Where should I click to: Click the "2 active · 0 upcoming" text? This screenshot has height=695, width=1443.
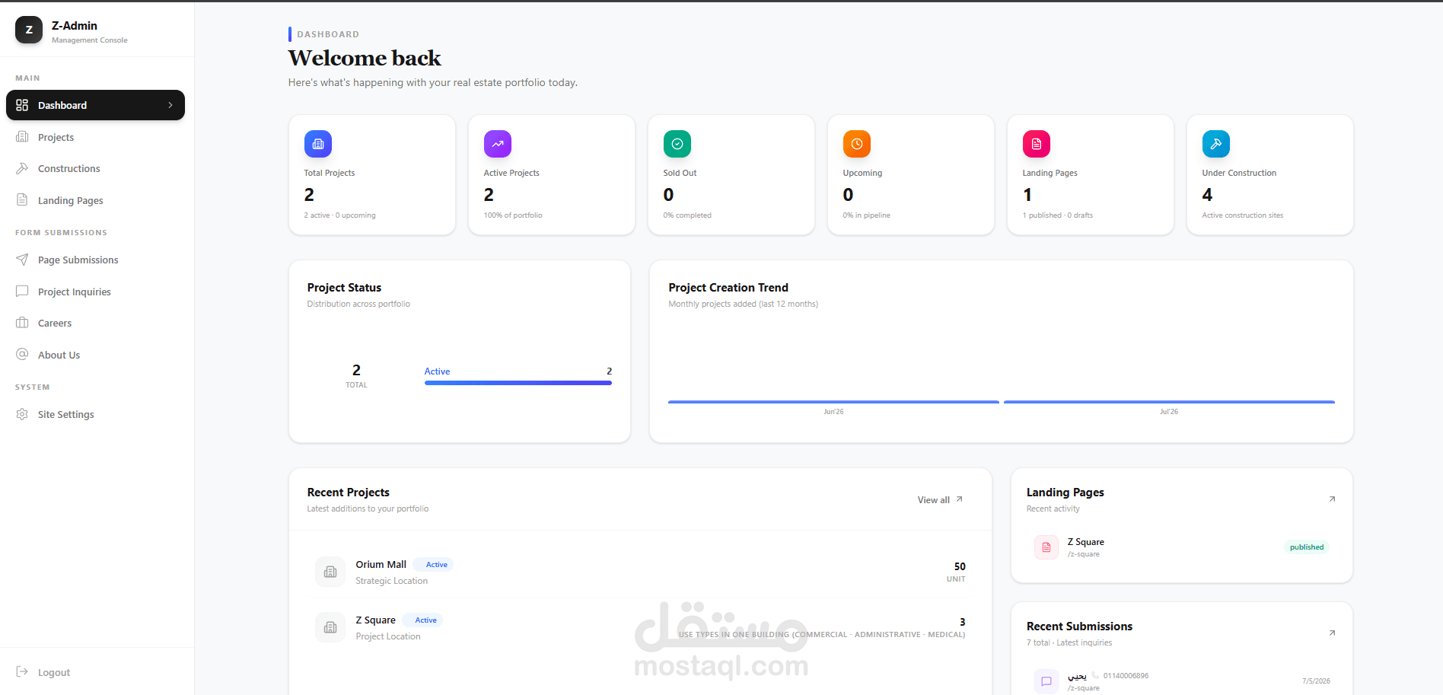coord(340,215)
